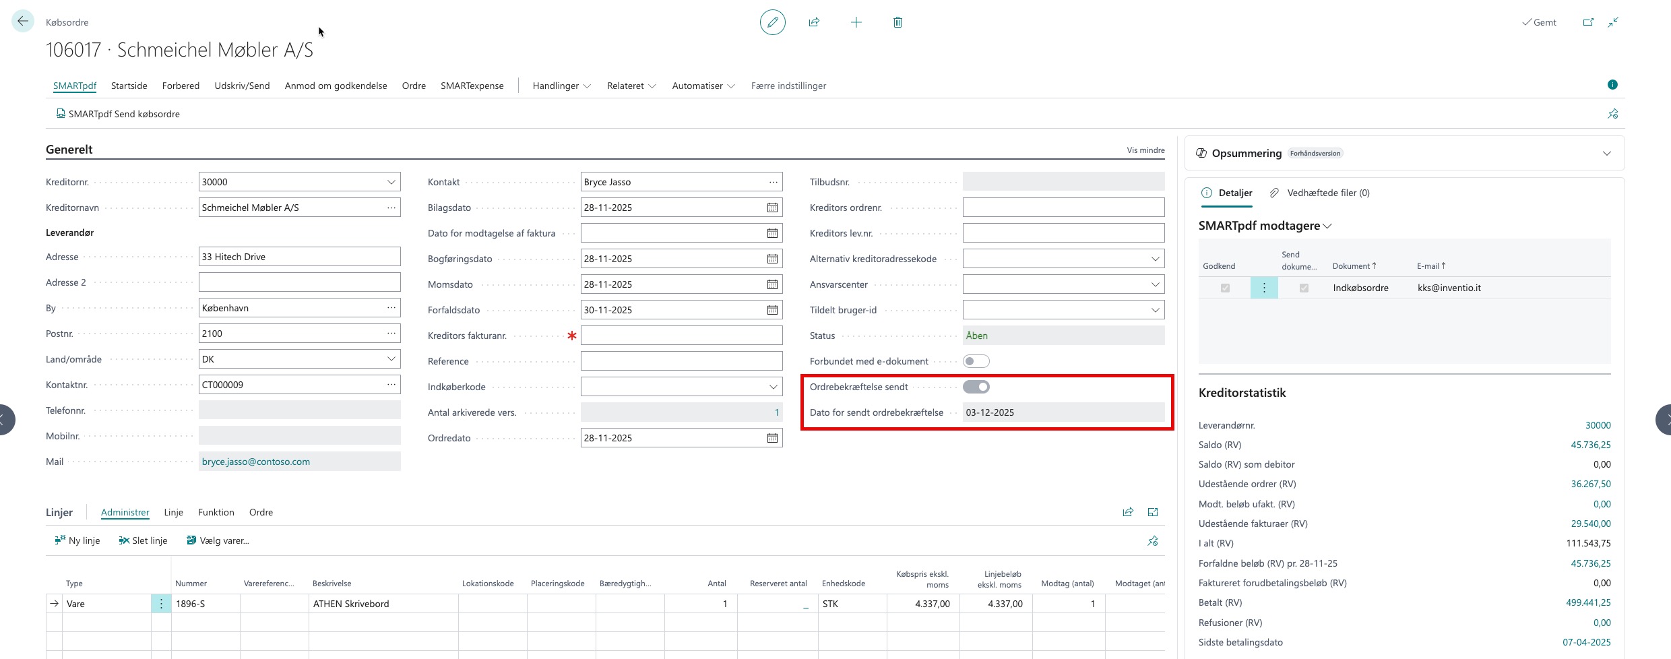Click the share icon in header
This screenshot has height=659, width=1671.
pyautogui.click(x=814, y=22)
